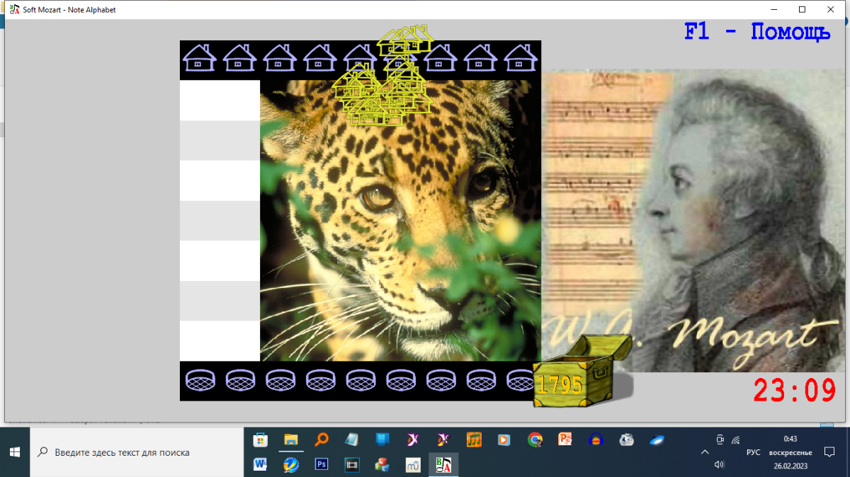
Task: Open the clock showing 0:43 and date
Action: click(790, 452)
